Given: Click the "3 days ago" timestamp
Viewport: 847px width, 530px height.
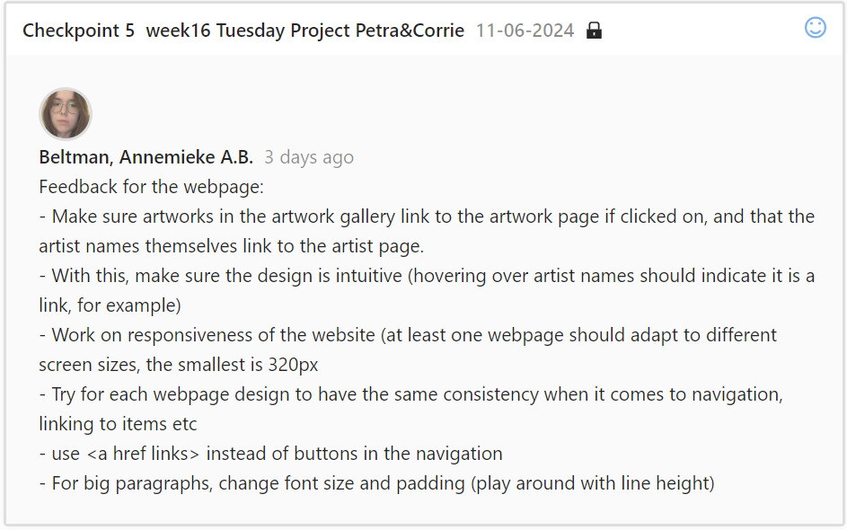Looking at the screenshot, I should 309,157.
